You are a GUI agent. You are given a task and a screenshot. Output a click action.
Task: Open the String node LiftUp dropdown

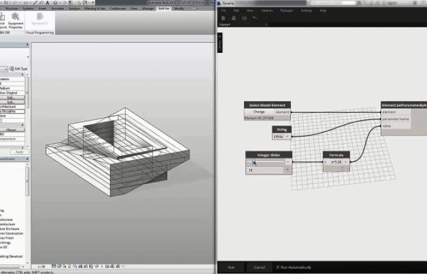(x=287, y=136)
